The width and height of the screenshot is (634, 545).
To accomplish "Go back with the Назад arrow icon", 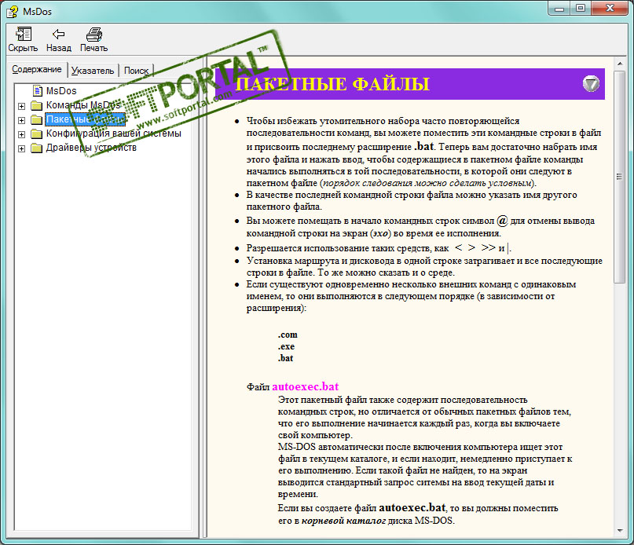I will (59, 34).
